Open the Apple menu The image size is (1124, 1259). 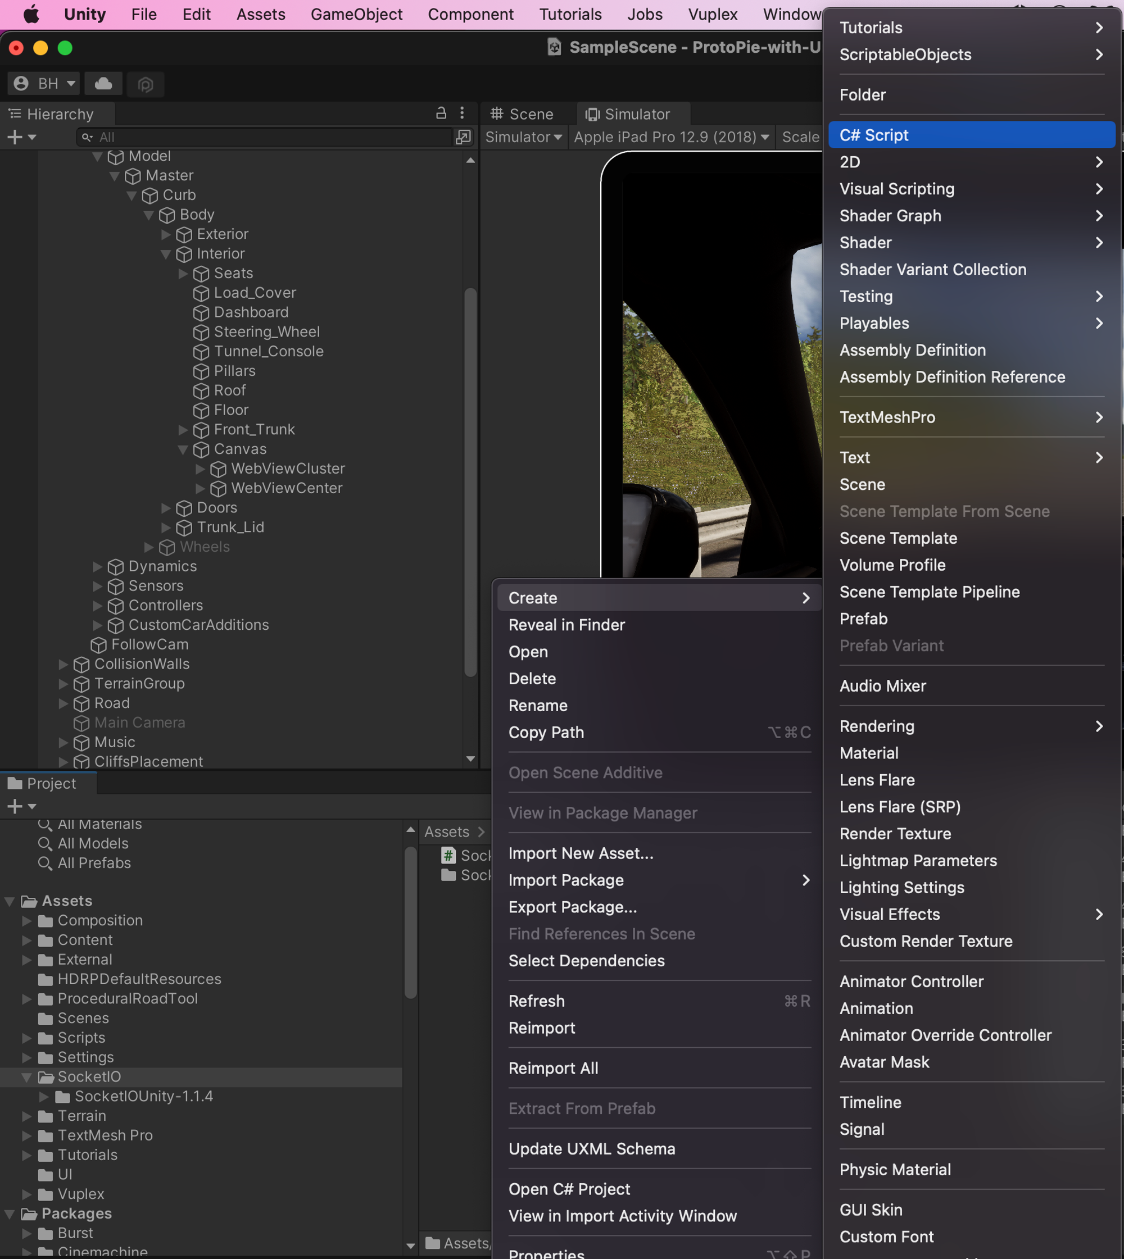click(x=31, y=14)
